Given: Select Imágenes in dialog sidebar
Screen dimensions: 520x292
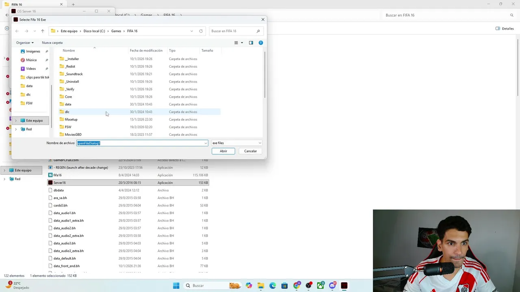Looking at the screenshot, I should point(33,52).
